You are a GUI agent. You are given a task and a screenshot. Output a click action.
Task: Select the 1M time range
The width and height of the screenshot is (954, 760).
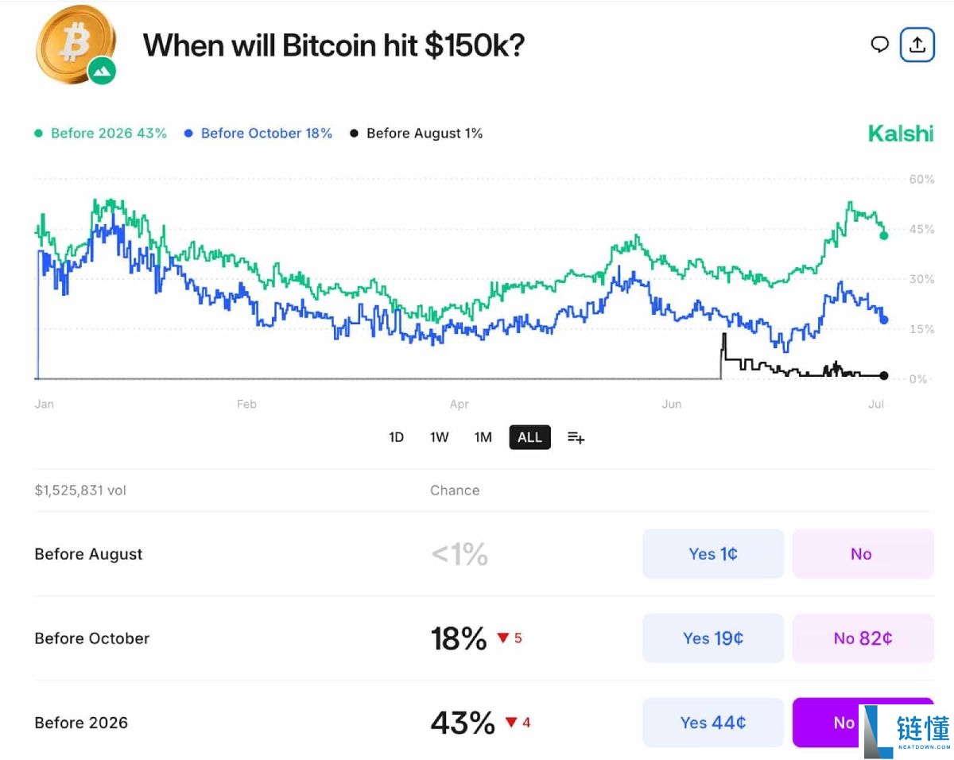(x=483, y=437)
